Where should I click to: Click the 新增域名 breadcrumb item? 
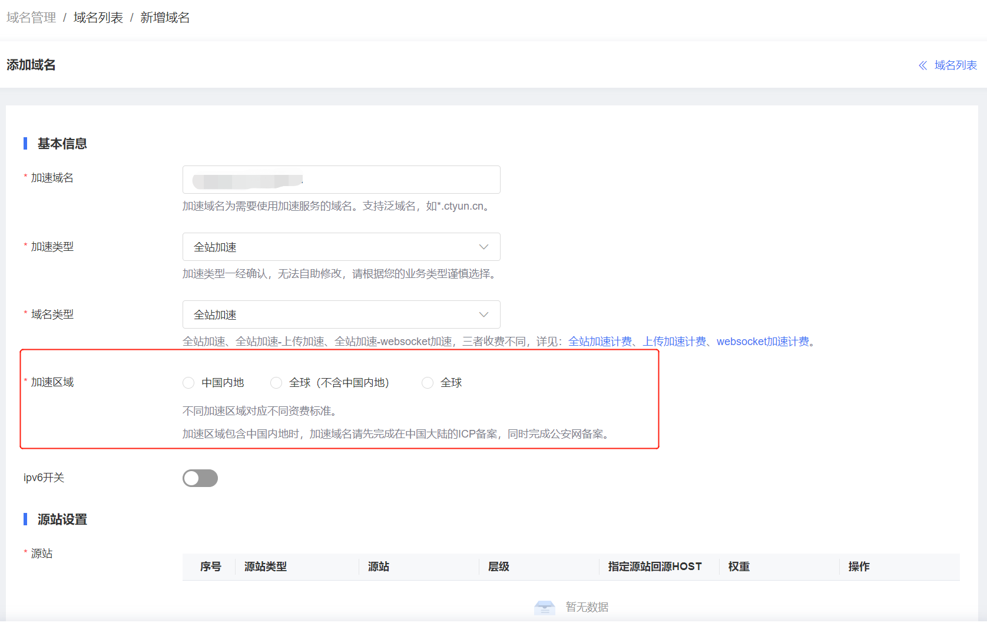point(165,18)
